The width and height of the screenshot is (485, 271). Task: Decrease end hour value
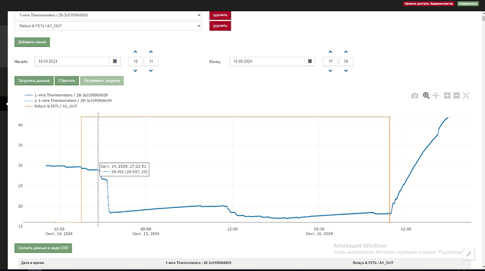pos(330,71)
